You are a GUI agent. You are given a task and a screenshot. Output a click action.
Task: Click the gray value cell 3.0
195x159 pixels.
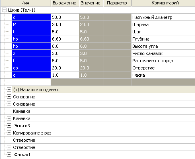(x=91, y=53)
